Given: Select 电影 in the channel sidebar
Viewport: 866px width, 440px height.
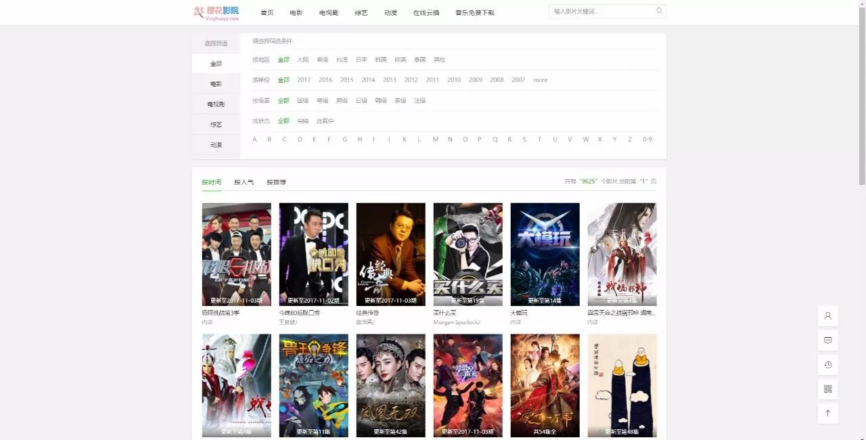Looking at the screenshot, I should [x=216, y=84].
